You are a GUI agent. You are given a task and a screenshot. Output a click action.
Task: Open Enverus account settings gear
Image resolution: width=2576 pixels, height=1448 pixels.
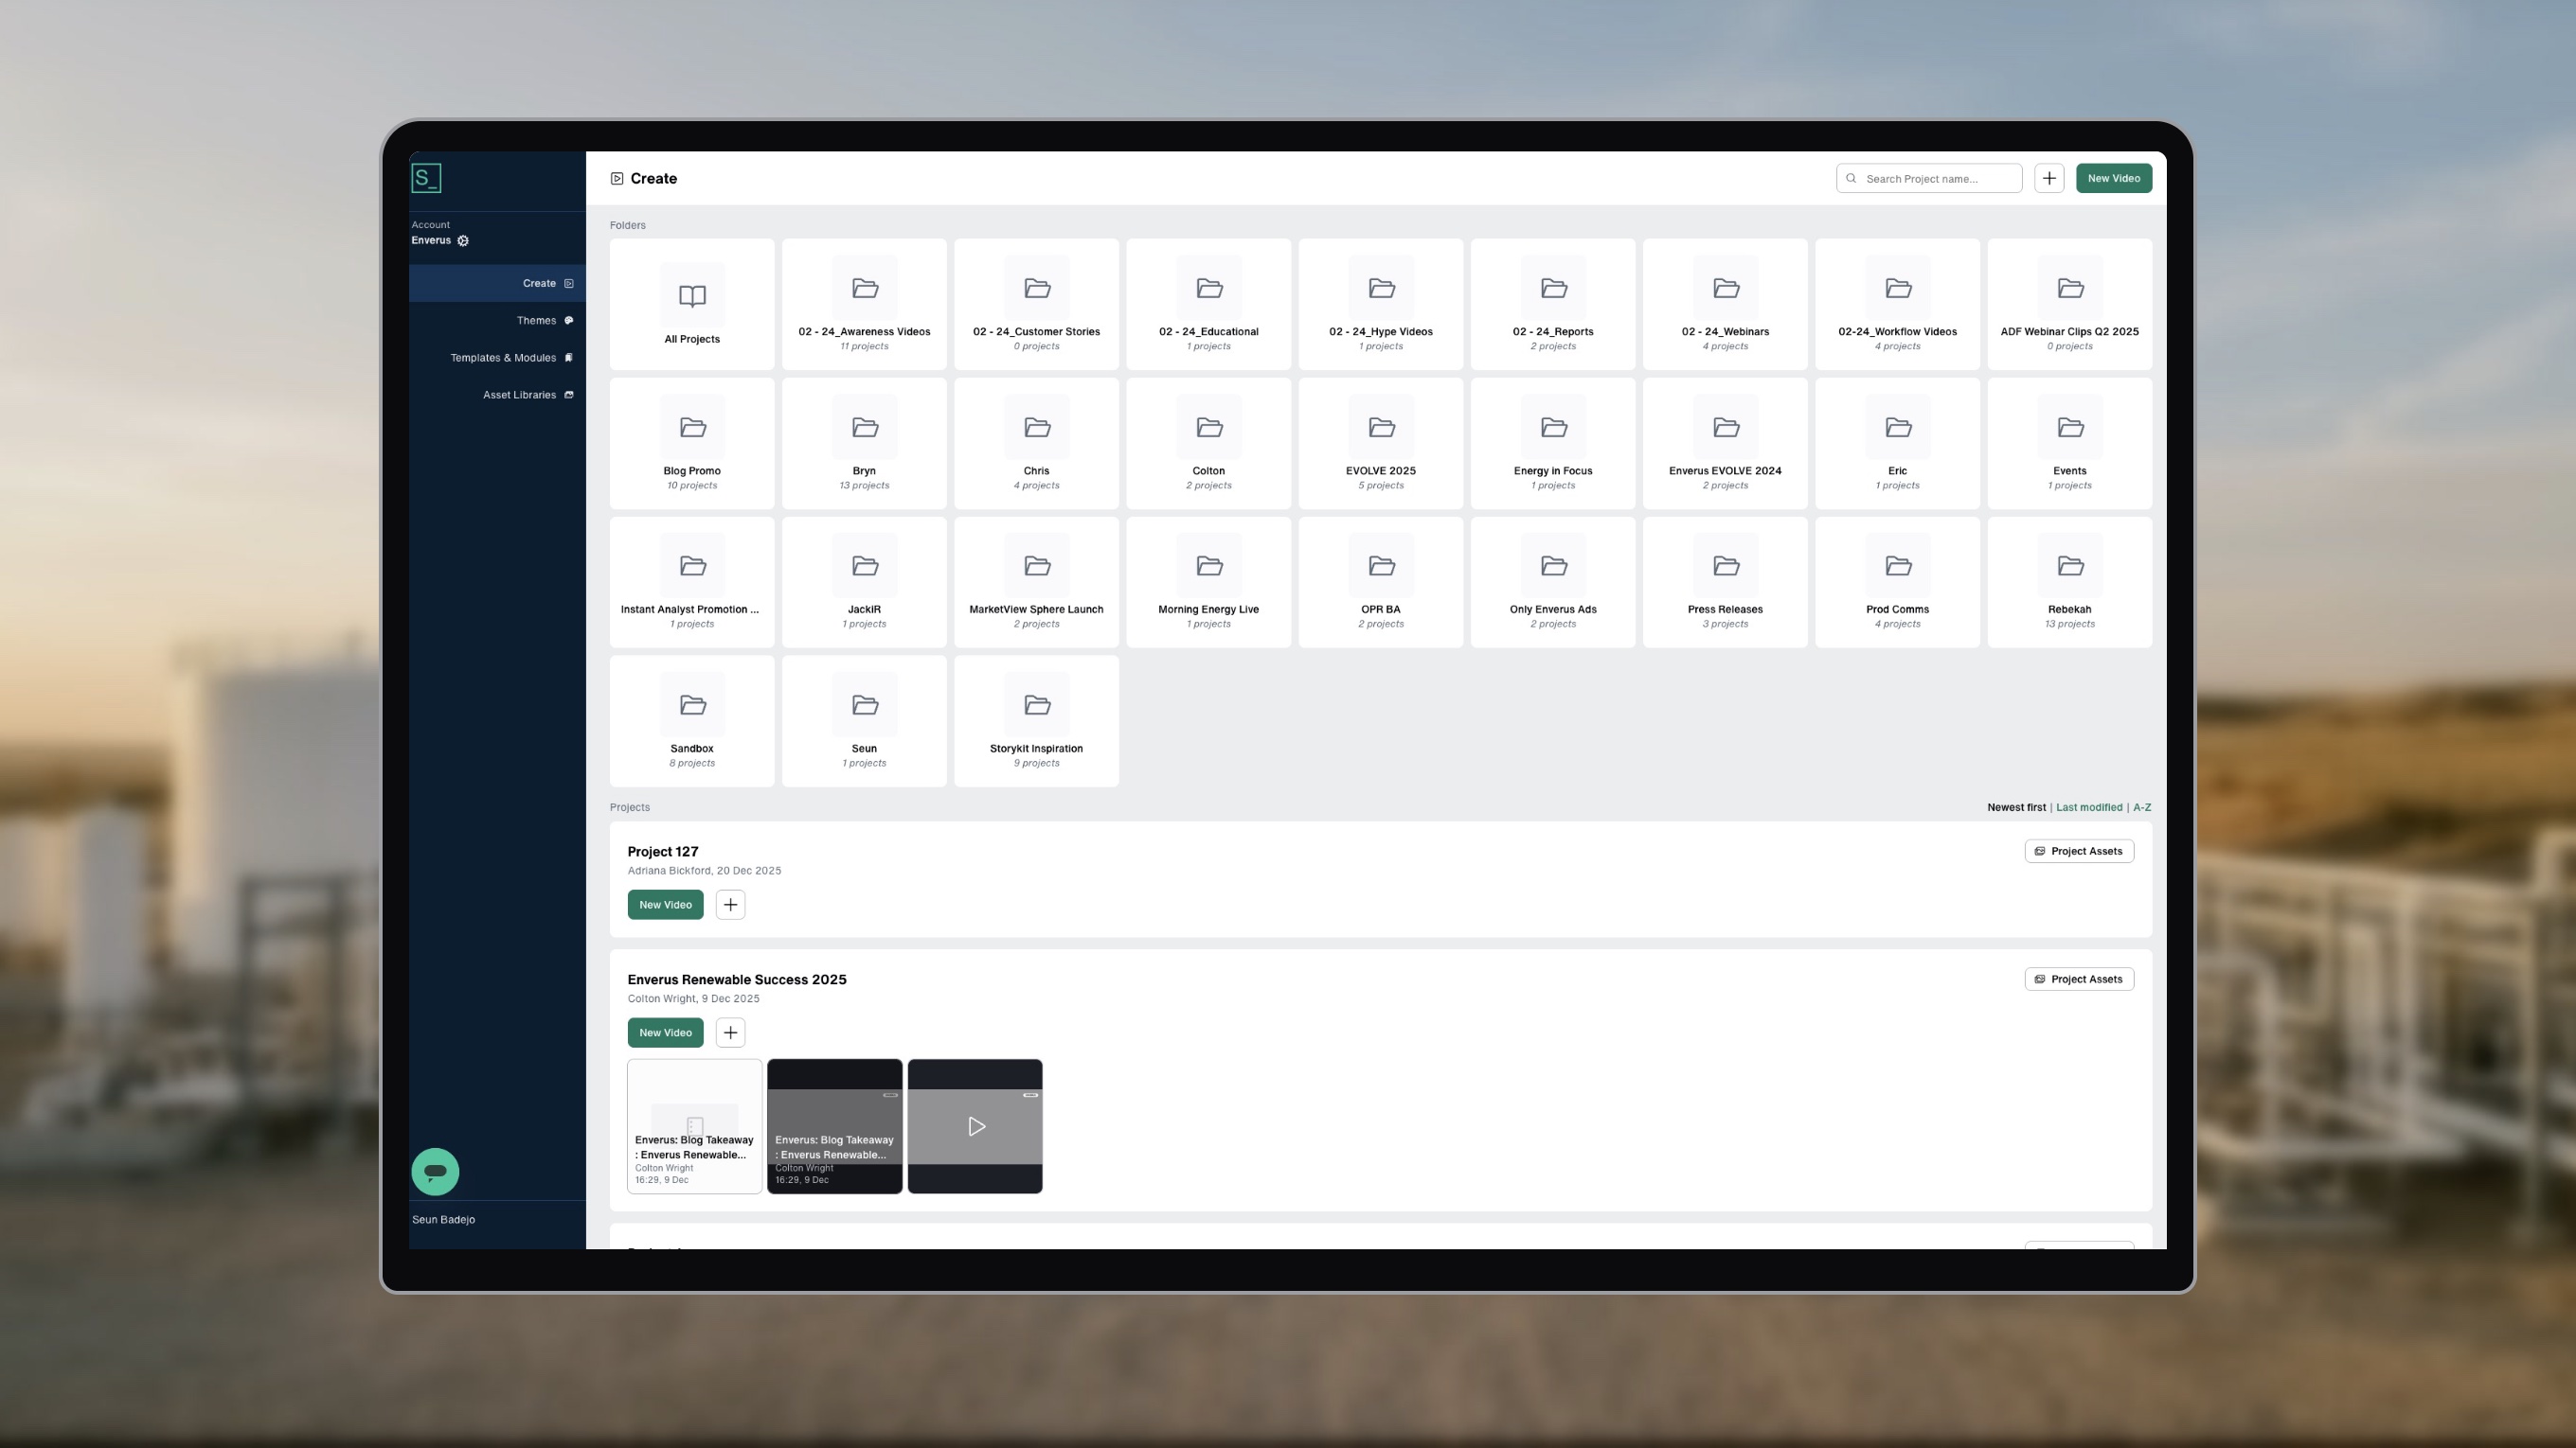(463, 240)
